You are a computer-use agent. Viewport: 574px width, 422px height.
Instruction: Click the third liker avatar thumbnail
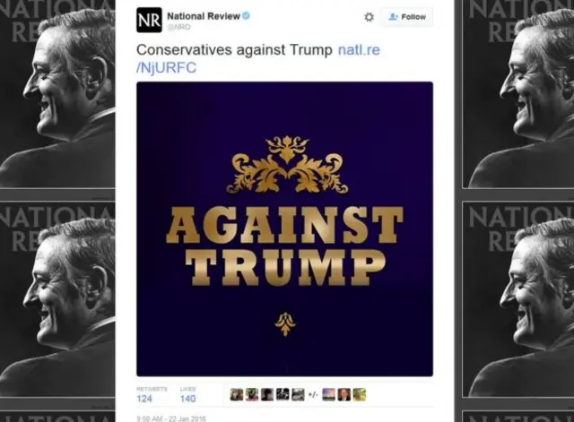pyautogui.click(x=267, y=394)
